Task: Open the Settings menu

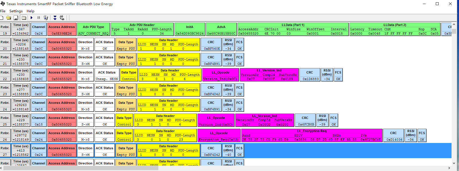Action: point(16,11)
